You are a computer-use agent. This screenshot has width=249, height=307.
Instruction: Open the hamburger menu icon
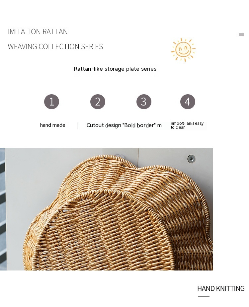point(241,35)
